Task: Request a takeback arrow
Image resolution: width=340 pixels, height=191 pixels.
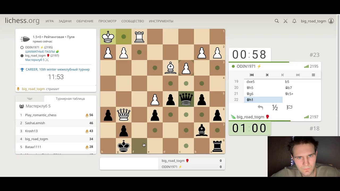Action: point(260,107)
